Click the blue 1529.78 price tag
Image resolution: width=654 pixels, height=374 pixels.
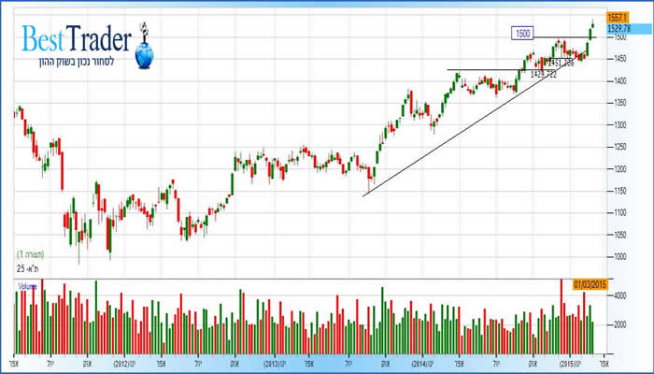[x=618, y=28]
